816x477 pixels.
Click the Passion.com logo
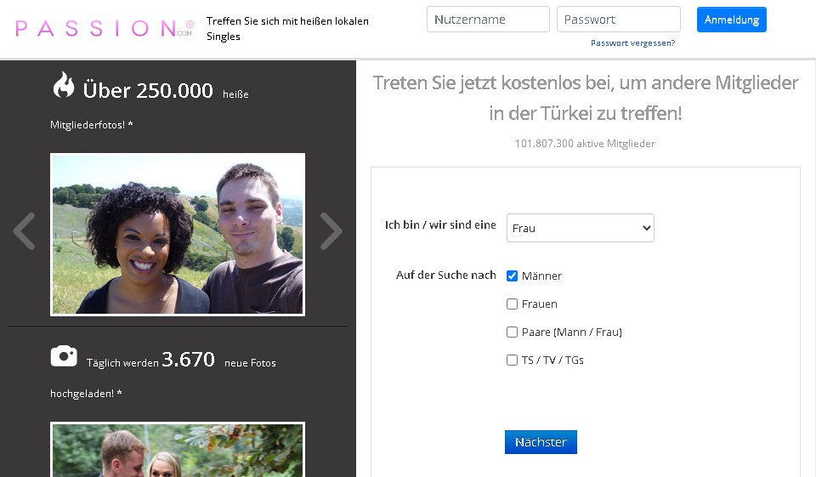[x=105, y=28]
